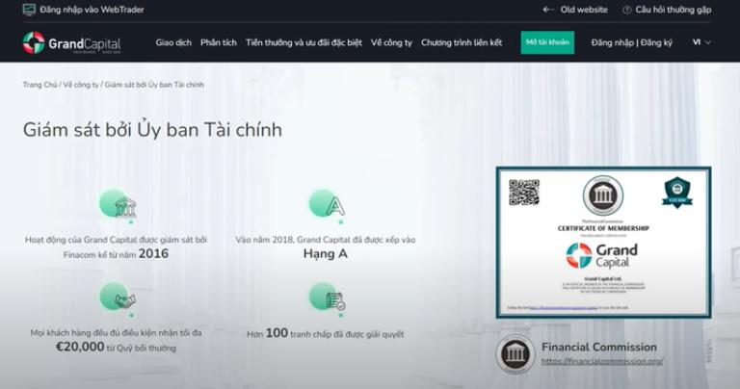Click the resolved disputes calendar icon
Screen dimensions: 740x389
tap(334, 300)
